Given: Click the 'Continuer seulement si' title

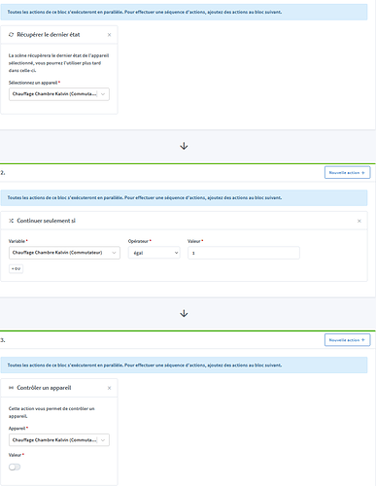Looking at the screenshot, I should pyautogui.click(x=47, y=221).
